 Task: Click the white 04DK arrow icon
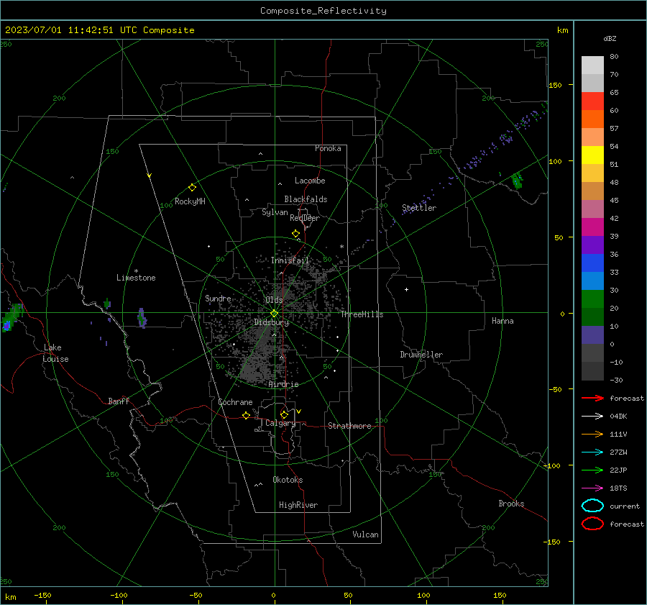pyautogui.click(x=592, y=417)
